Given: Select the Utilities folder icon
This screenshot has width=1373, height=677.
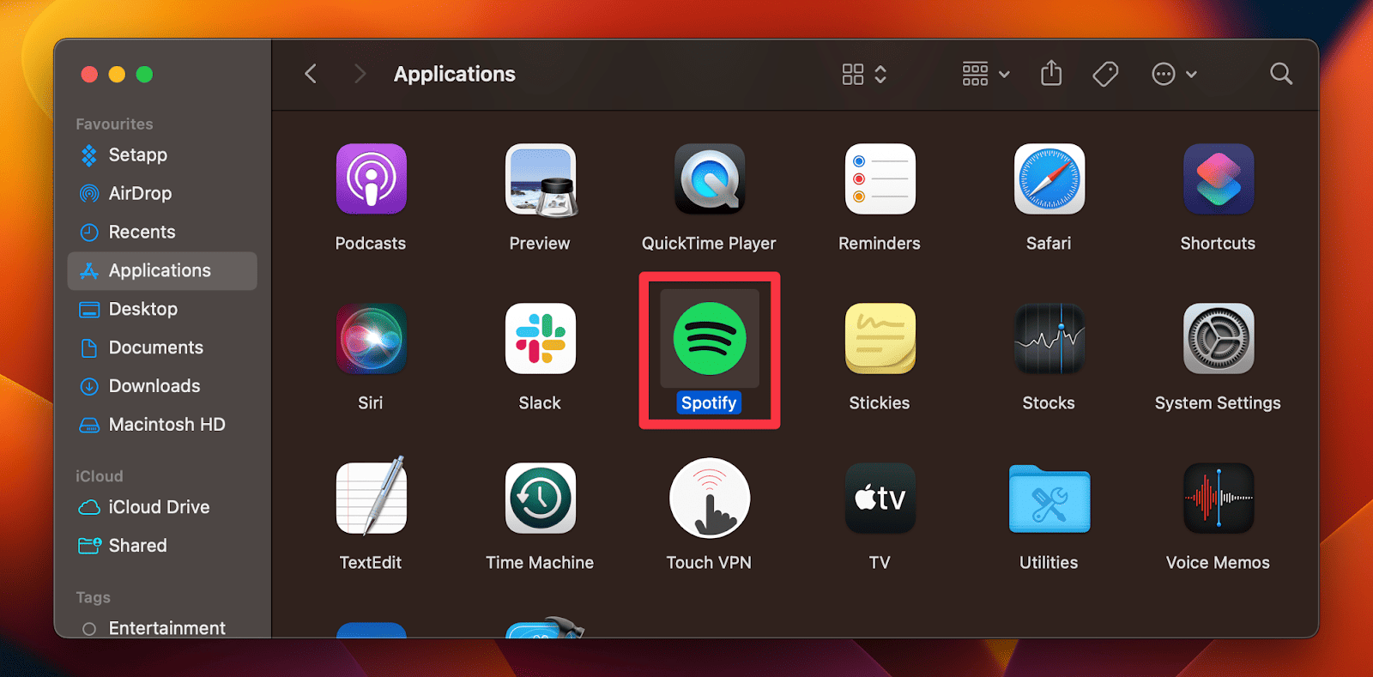Looking at the screenshot, I should click(1049, 499).
